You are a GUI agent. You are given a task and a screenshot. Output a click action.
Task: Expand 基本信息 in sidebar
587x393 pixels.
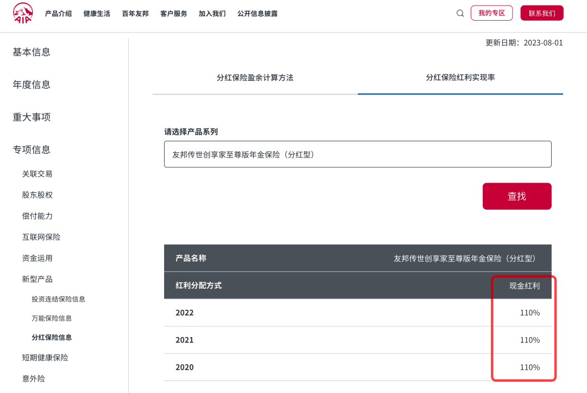32,52
